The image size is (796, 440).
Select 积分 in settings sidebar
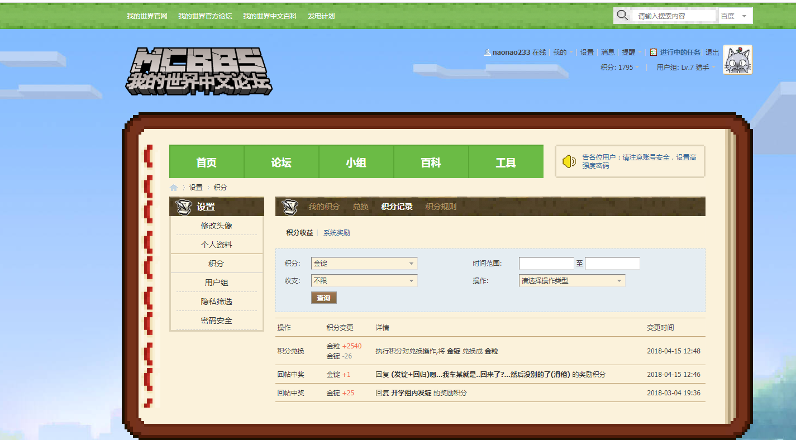pyautogui.click(x=217, y=264)
